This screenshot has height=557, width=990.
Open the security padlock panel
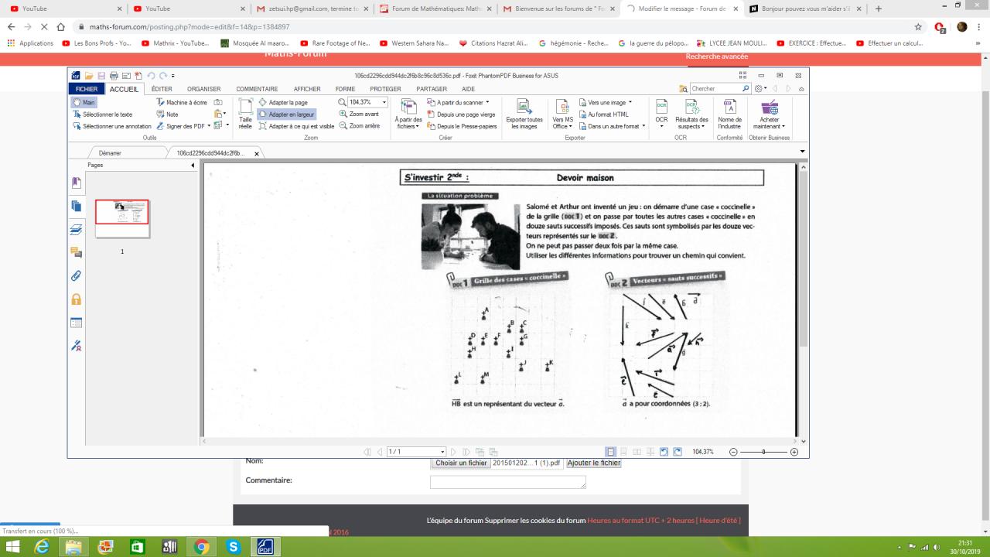pyautogui.click(x=77, y=299)
